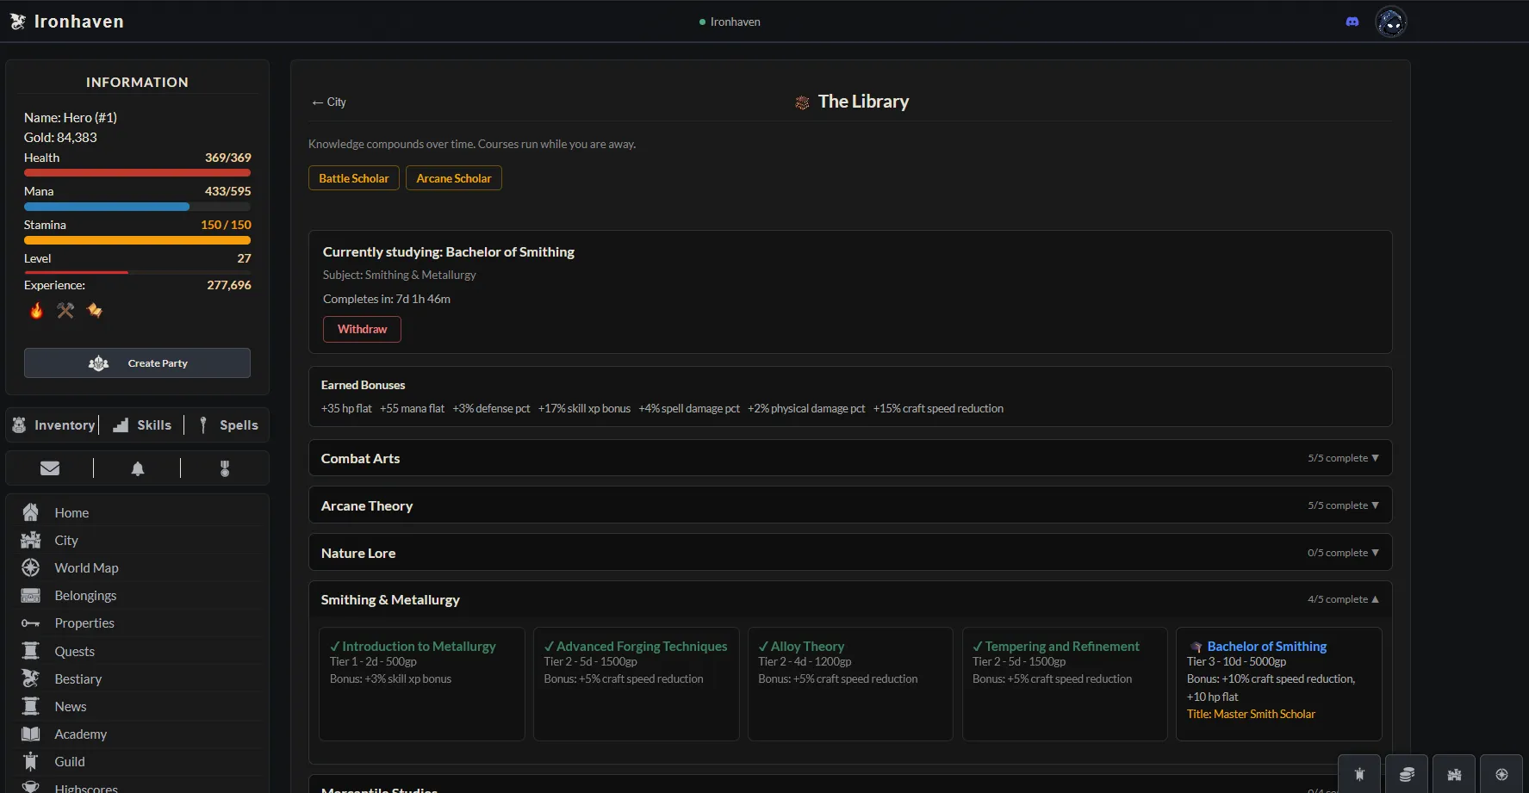Click the open book buff icon
This screenshot has width=1529, height=793.
95,310
